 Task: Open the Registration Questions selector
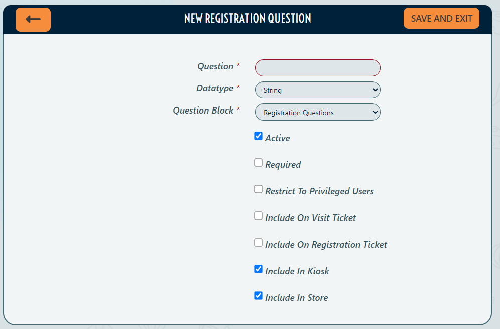point(317,112)
